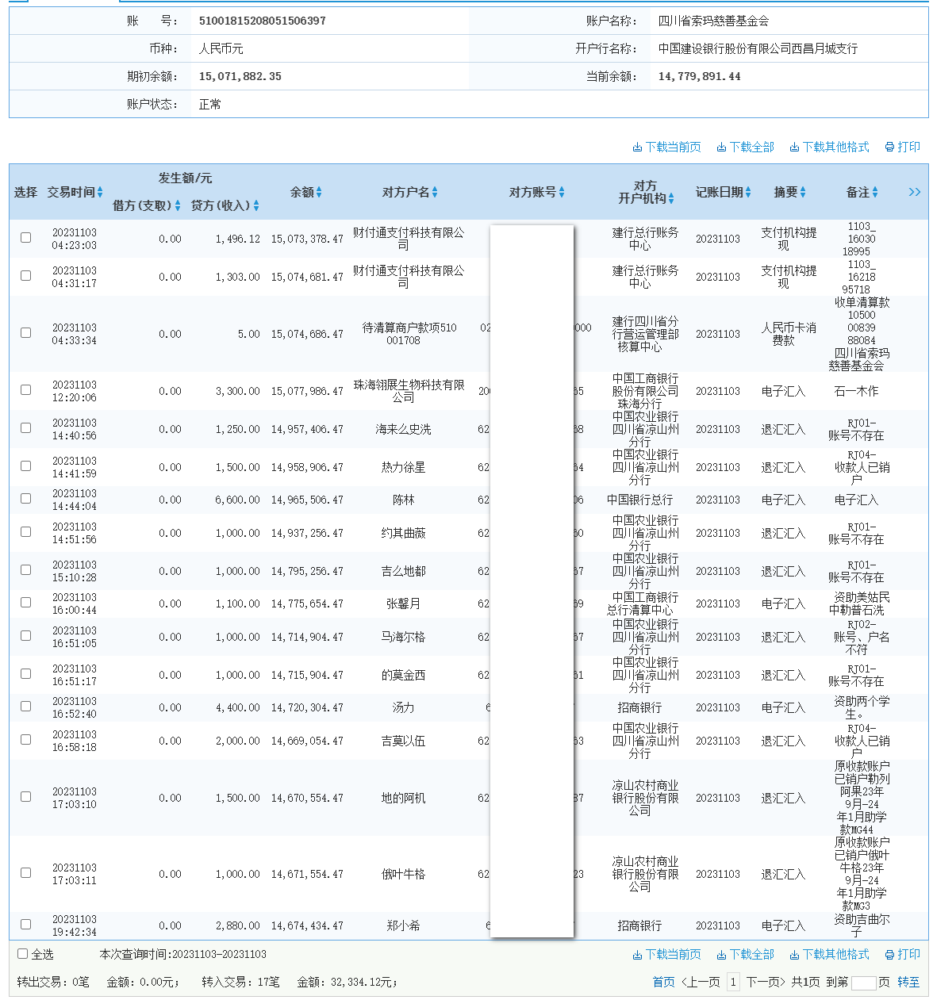Viewport: 933px width, 1000px height.
Task: Select the 的莫金西 row checkbox
Action: click(26, 673)
